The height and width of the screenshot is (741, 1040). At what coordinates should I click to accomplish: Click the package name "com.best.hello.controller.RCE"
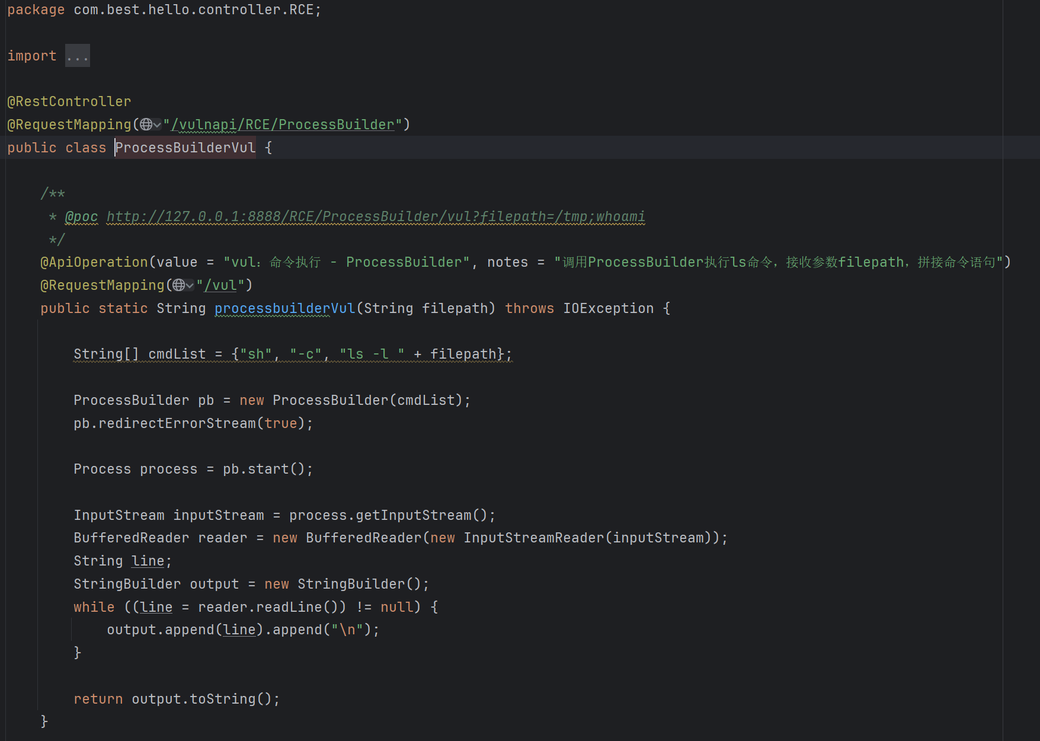[x=194, y=9]
